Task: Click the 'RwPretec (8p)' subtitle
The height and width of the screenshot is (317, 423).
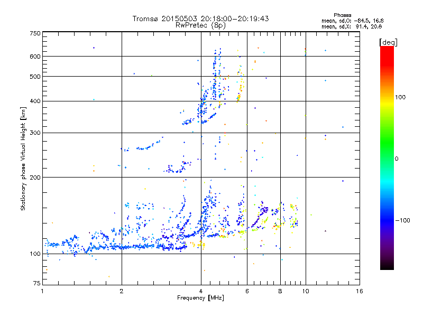Action: click(200, 25)
